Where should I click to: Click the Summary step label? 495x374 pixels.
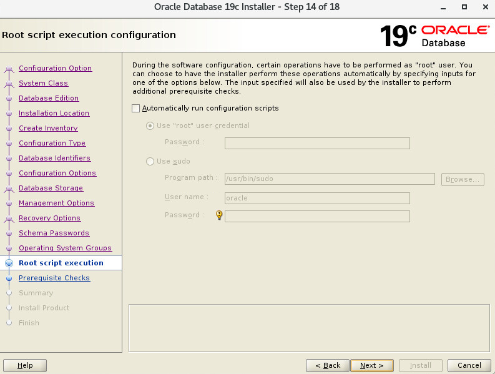click(x=36, y=293)
